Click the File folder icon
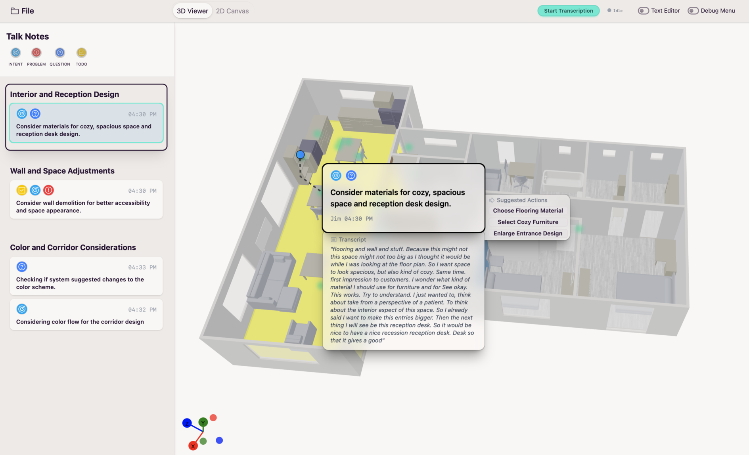Image resolution: width=749 pixels, height=455 pixels. (x=15, y=11)
